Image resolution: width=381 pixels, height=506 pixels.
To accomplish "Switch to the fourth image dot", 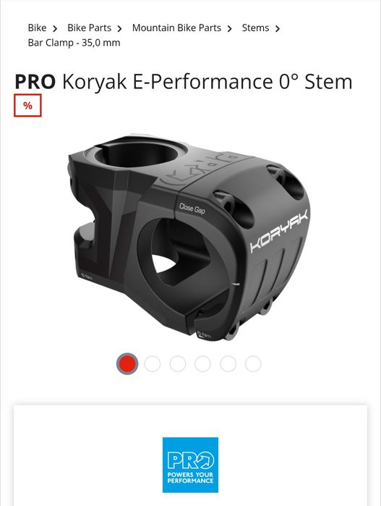I will coord(202,363).
